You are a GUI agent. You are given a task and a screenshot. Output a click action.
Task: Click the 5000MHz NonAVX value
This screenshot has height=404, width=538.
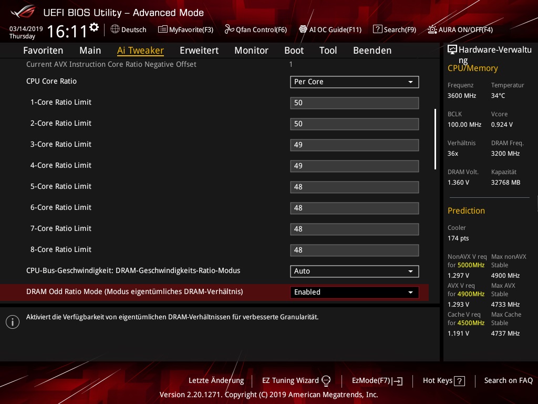point(471,265)
